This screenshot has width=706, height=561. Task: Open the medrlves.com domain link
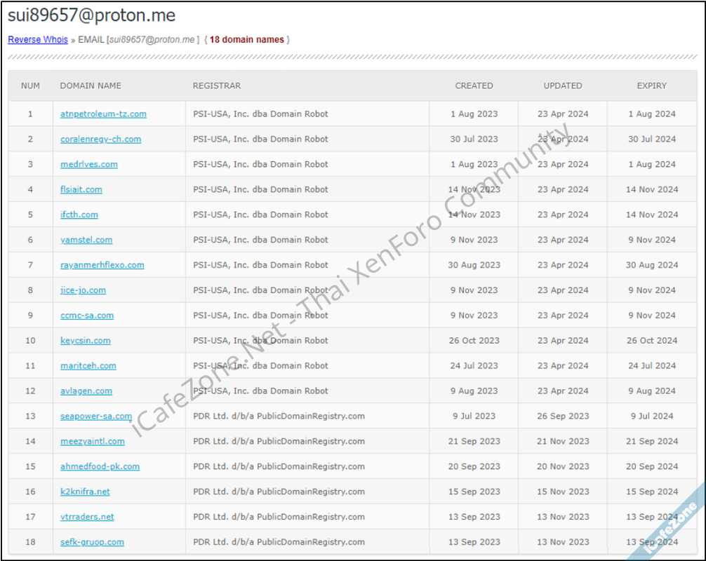click(89, 164)
